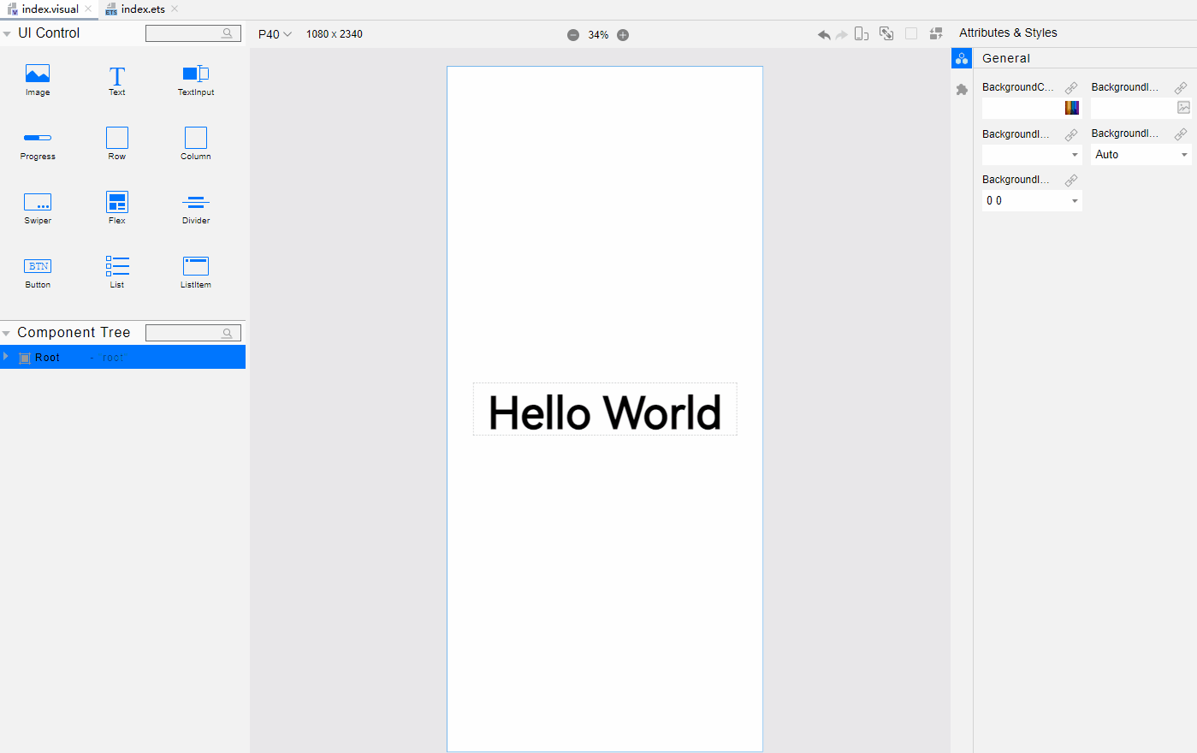Undo the last action

824,34
